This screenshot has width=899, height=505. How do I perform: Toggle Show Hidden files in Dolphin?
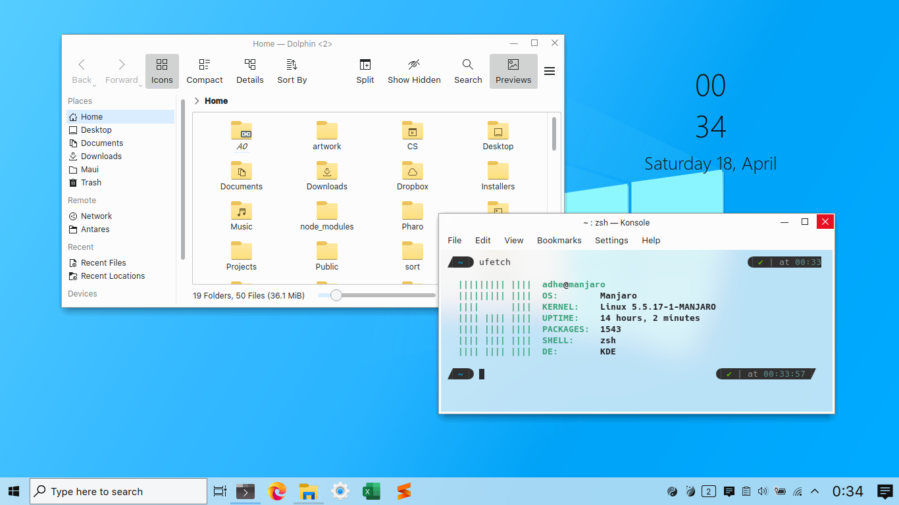[x=414, y=71]
